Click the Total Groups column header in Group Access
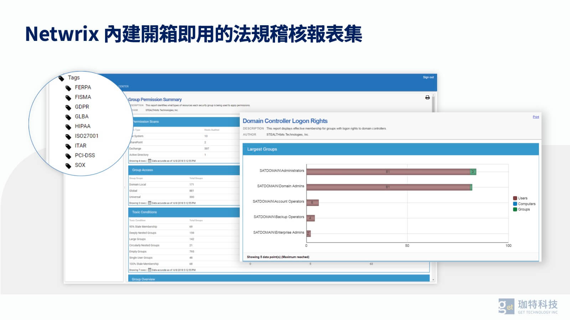 click(196, 178)
